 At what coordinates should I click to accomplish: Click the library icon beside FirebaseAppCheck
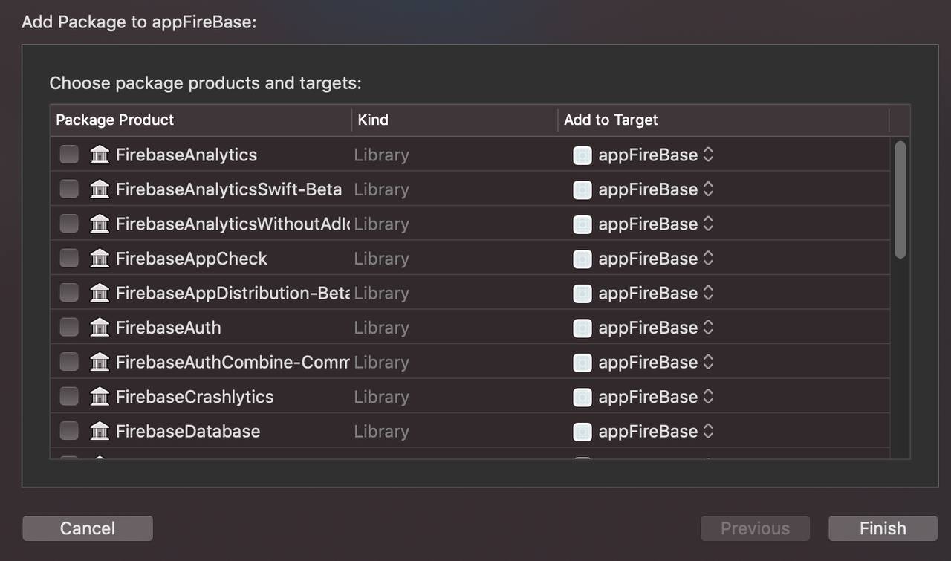[x=100, y=258]
